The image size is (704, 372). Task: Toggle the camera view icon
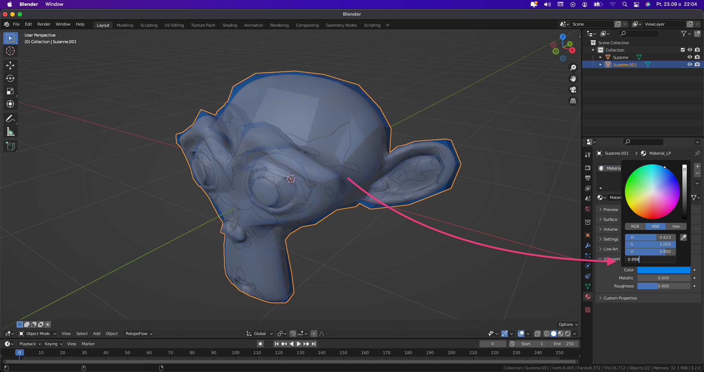point(573,90)
